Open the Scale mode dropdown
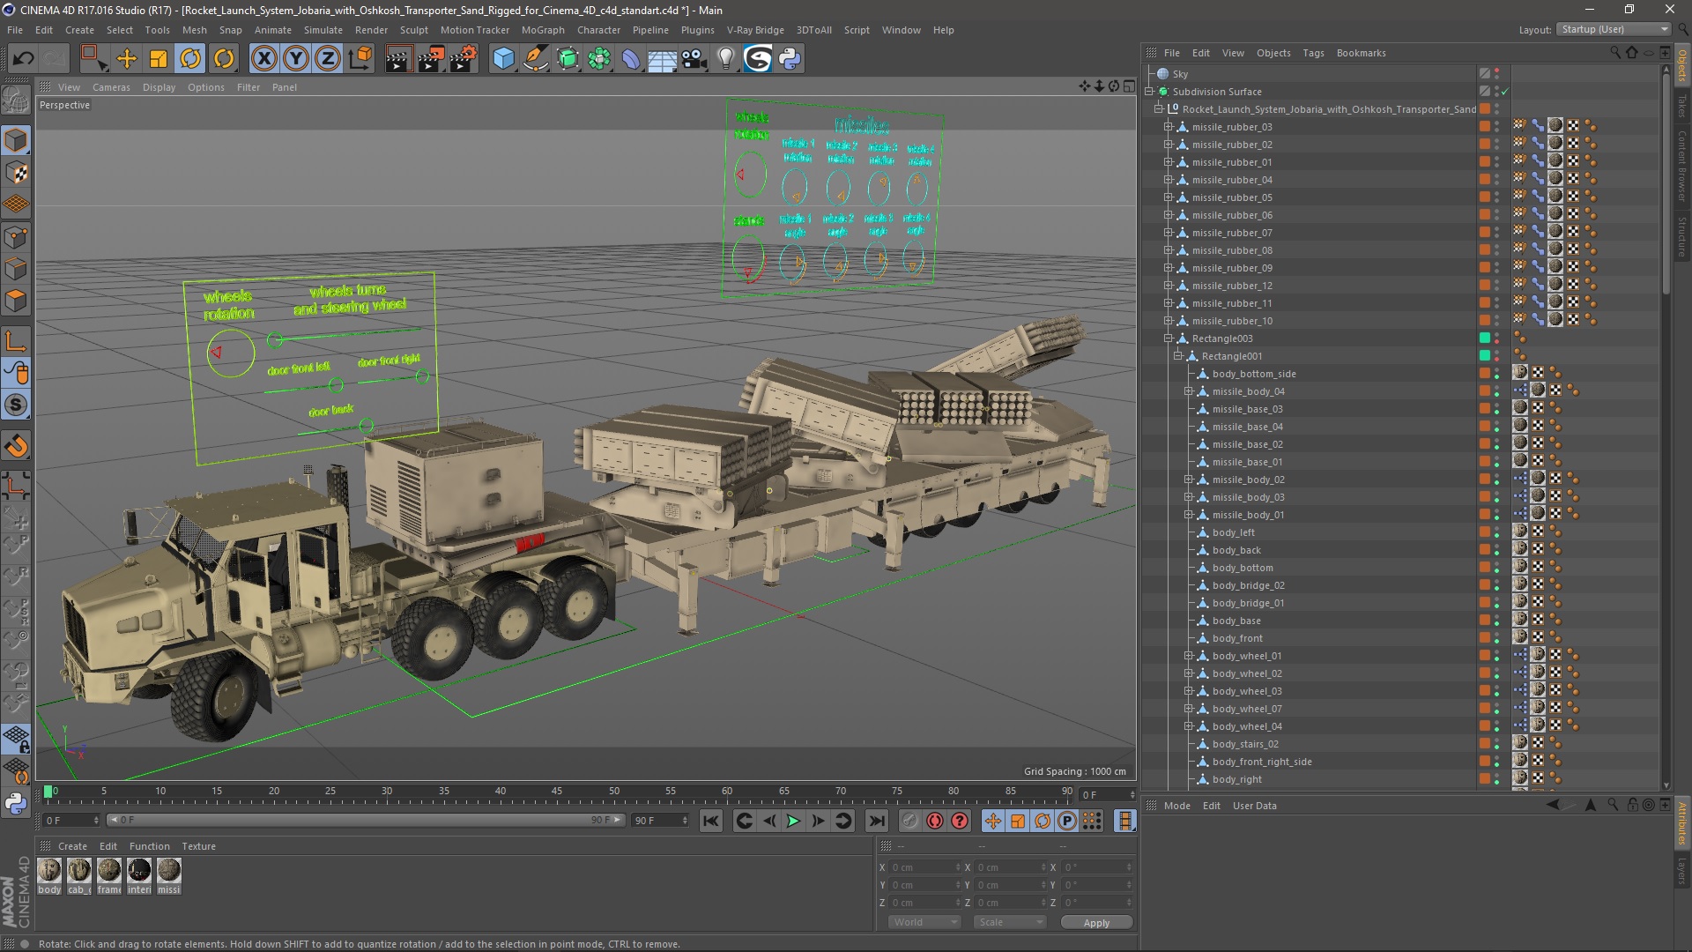The height and width of the screenshot is (952, 1692). pos(1010,922)
